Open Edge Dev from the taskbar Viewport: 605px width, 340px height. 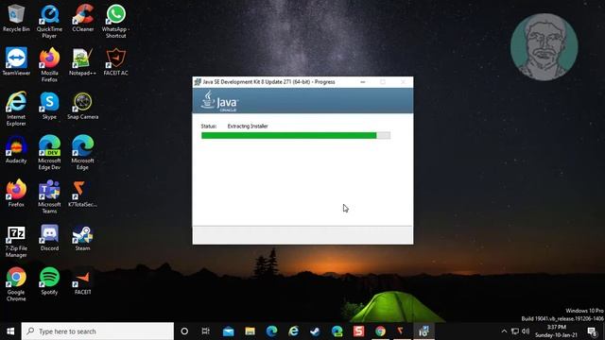[x=337, y=331]
